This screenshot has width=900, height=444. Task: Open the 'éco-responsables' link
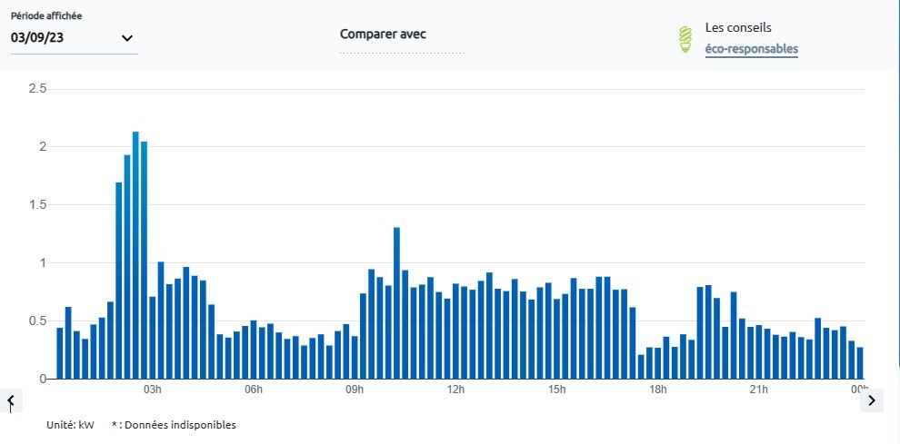point(751,49)
